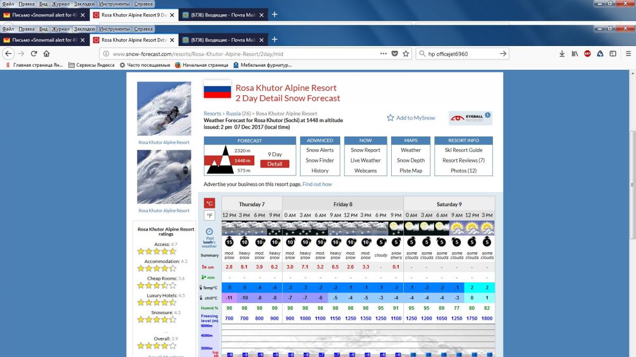Open the Главная страница Ян... bookmark
This screenshot has height=357, width=636.
pos(34,65)
